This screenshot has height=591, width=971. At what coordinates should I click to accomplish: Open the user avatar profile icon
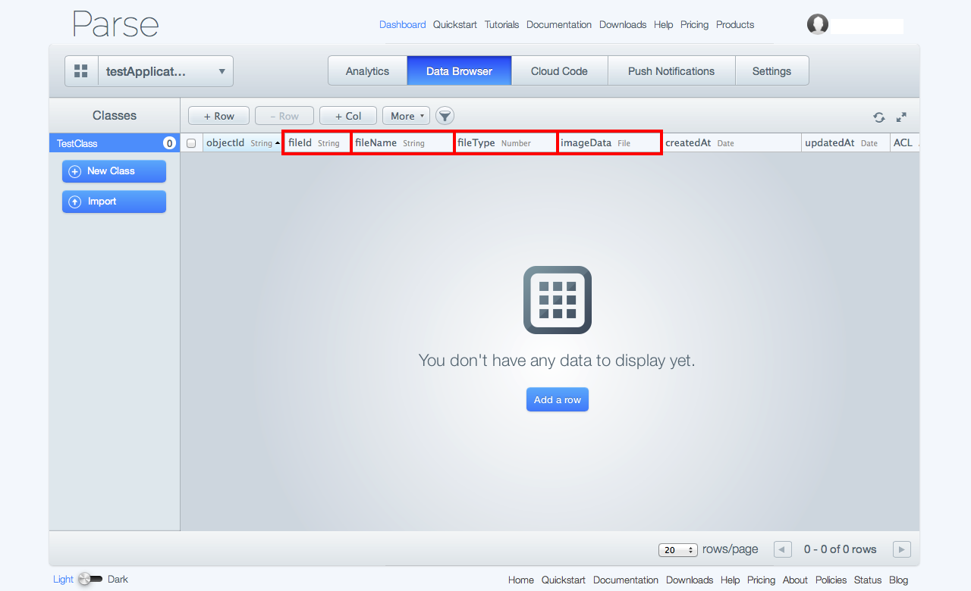click(x=818, y=24)
